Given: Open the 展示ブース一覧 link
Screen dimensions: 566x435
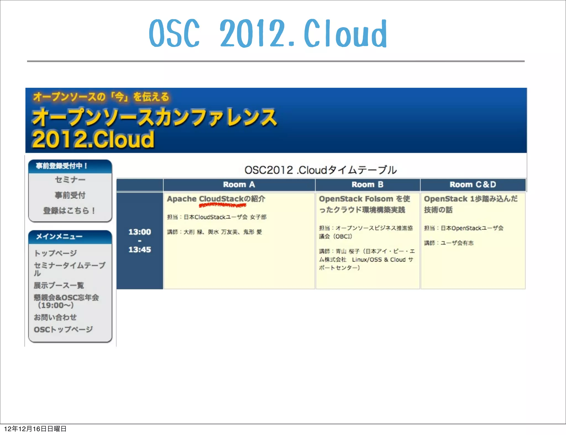Looking at the screenshot, I should [59, 285].
